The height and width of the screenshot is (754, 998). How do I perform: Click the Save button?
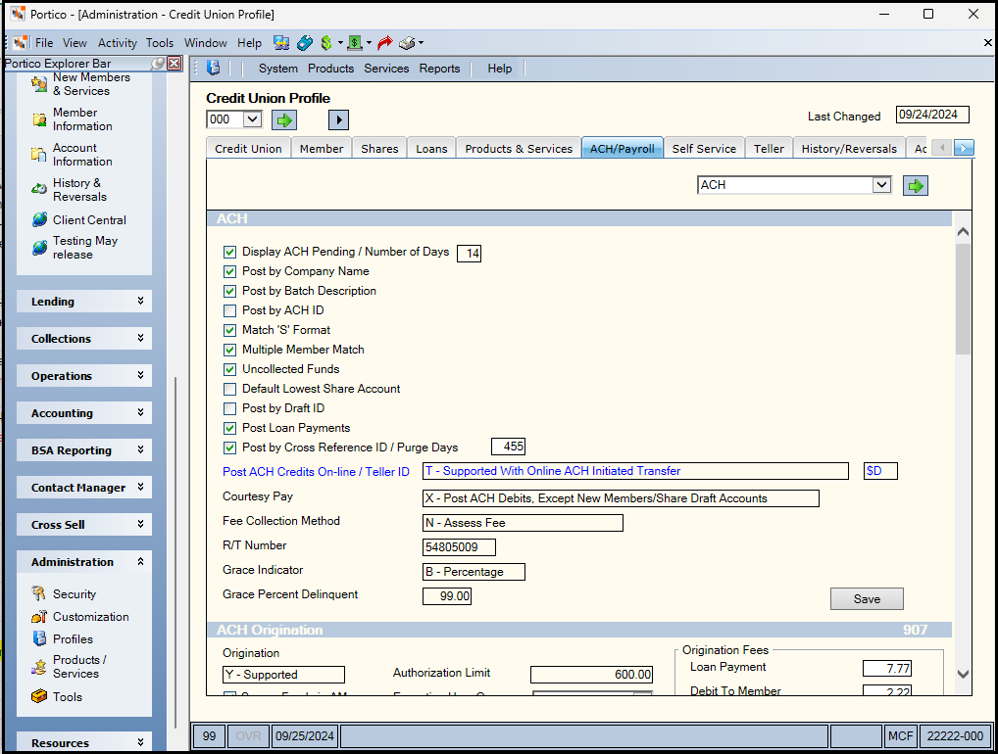point(867,599)
